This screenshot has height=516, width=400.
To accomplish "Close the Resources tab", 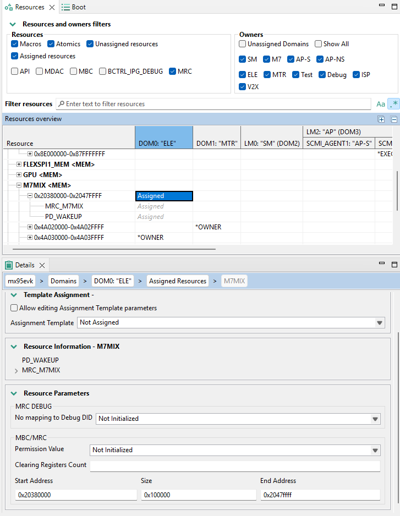I will [x=52, y=7].
